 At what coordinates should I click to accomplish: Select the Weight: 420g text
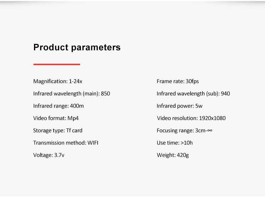tap(173, 155)
